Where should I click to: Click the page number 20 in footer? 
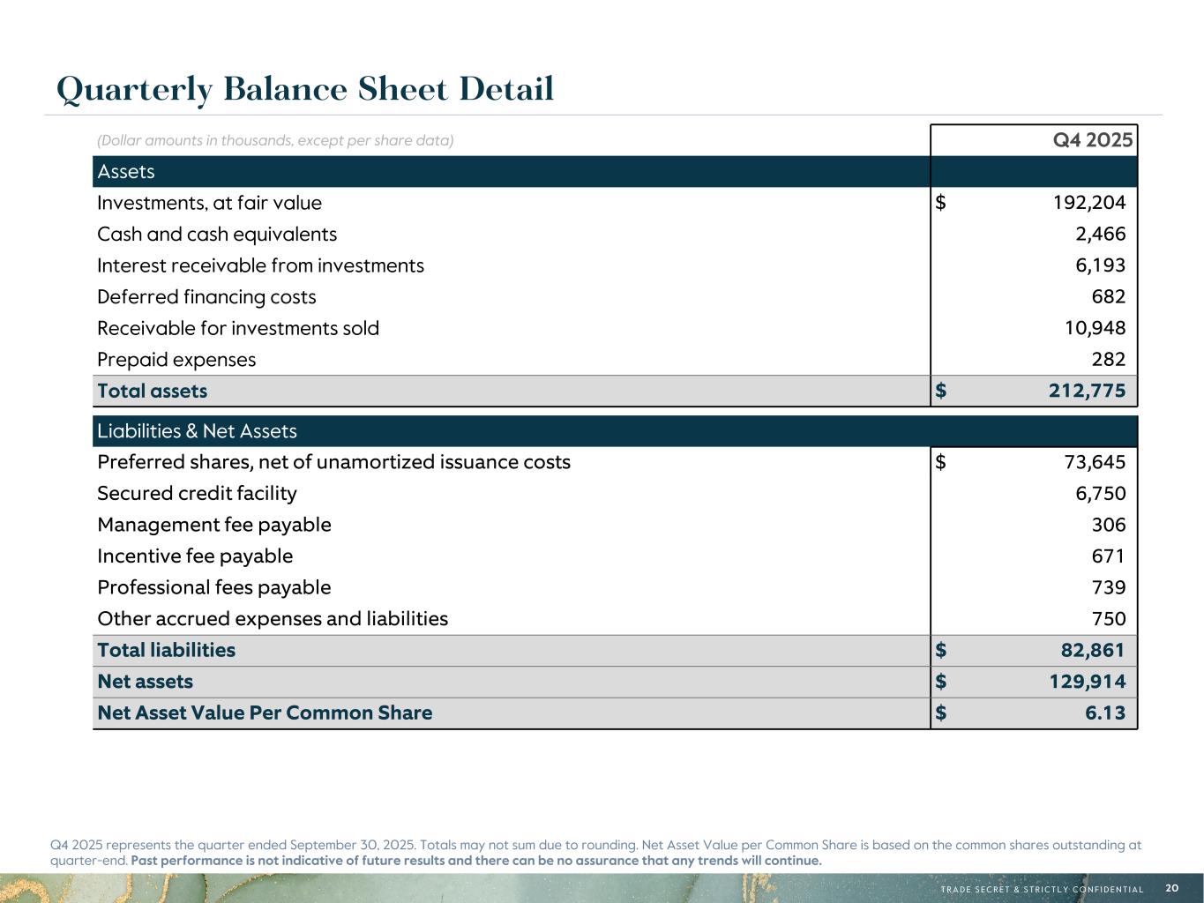(1171, 888)
